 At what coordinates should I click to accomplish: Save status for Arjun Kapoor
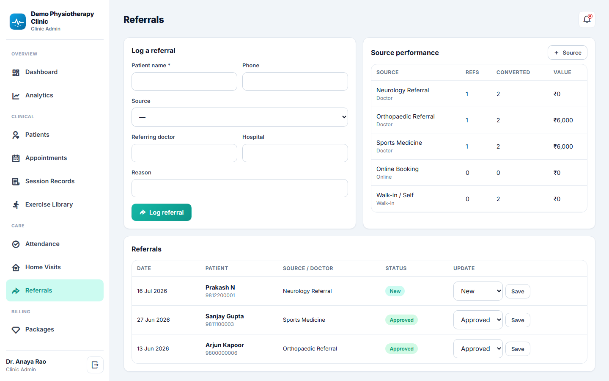(x=518, y=349)
